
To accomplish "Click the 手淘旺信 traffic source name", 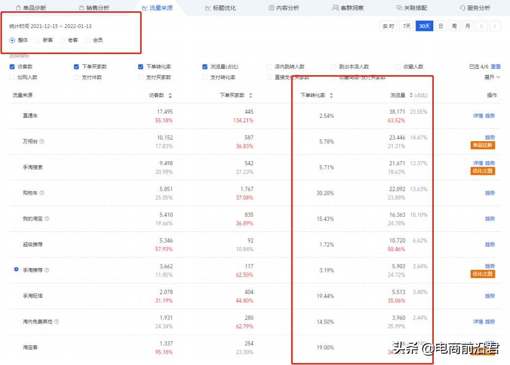I will tap(32, 296).
